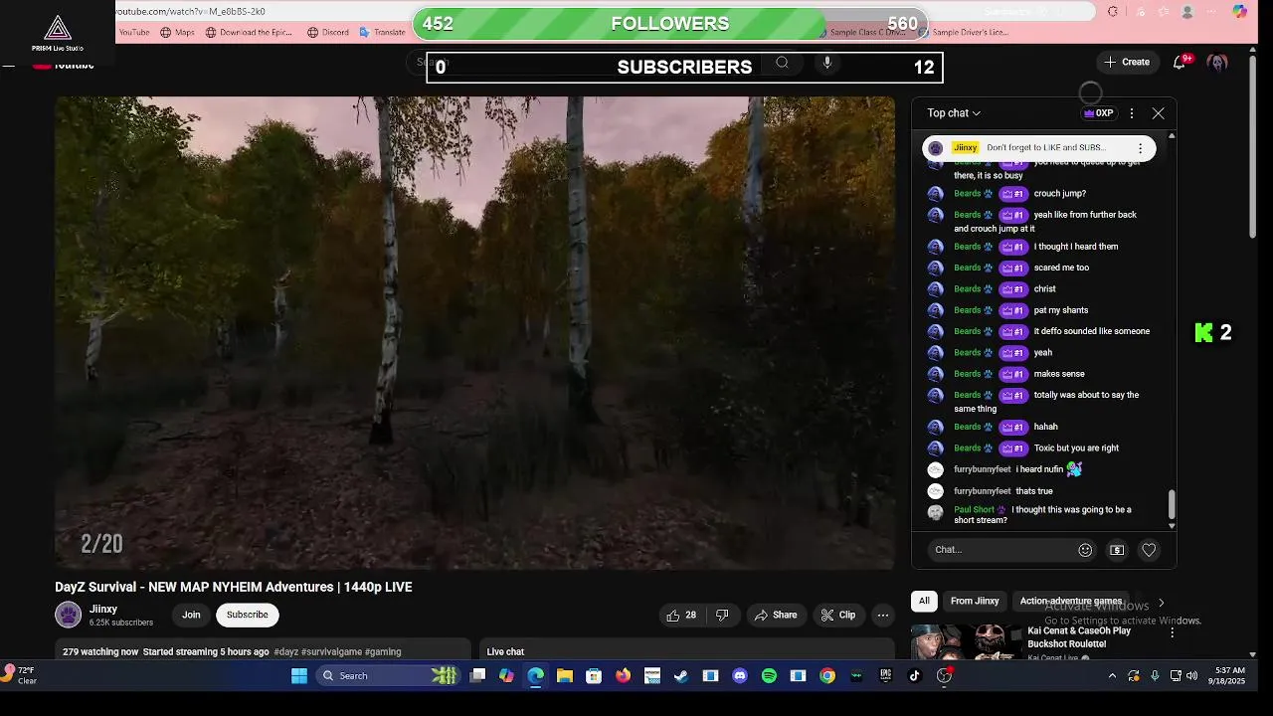The height and width of the screenshot is (716, 1273).
Task: Open the Discord bookmark
Action: coord(327,32)
